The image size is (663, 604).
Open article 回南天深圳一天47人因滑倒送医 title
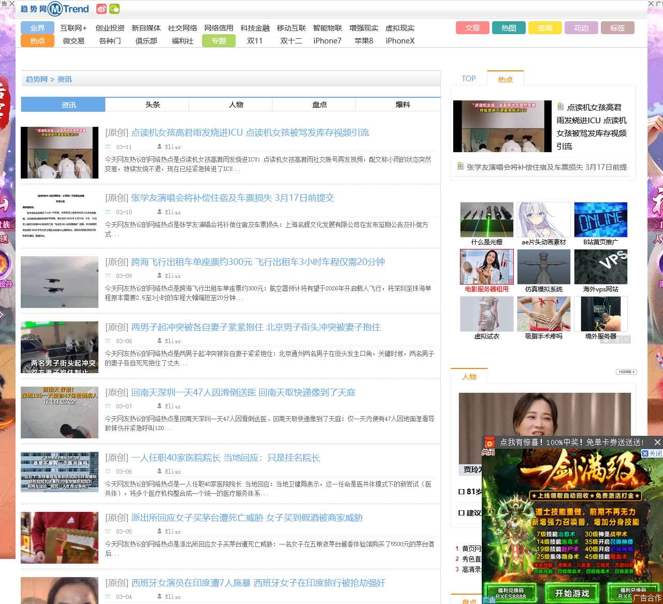[243, 392]
